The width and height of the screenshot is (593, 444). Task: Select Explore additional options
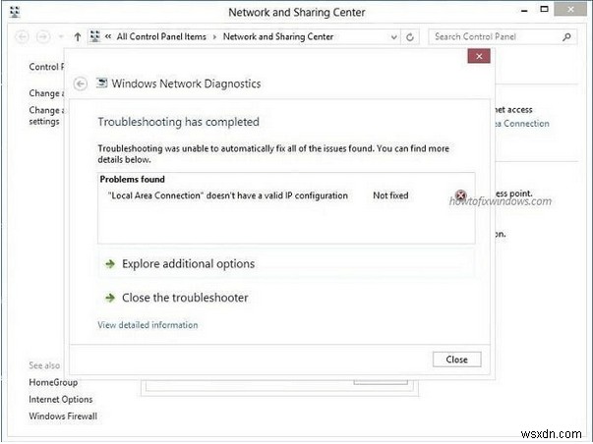(187, 264)
